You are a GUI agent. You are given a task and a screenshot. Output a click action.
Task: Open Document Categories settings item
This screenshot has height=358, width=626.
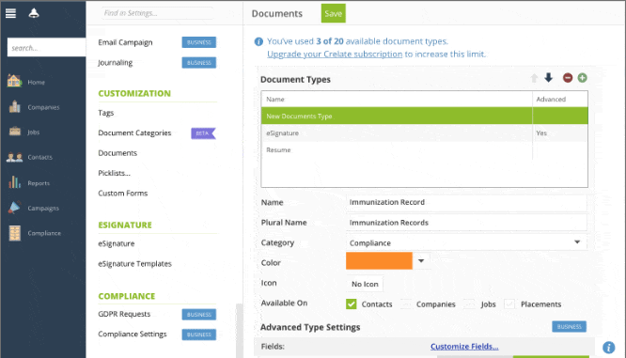(x=134, y=132)
